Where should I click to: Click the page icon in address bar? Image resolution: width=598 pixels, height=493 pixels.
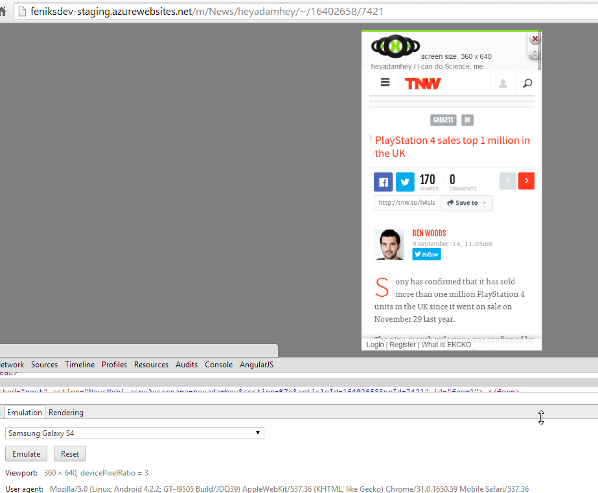tap(23, 12)
